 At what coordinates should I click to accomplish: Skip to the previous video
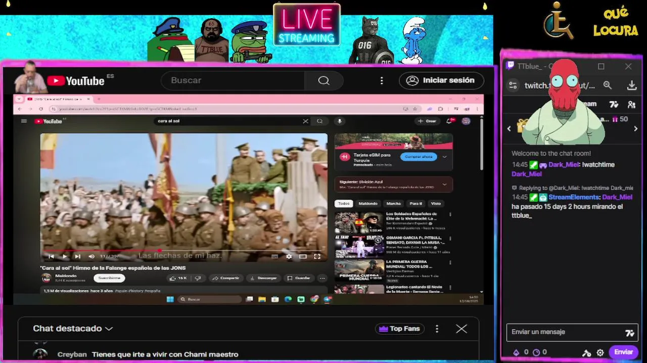click(51, 257)
